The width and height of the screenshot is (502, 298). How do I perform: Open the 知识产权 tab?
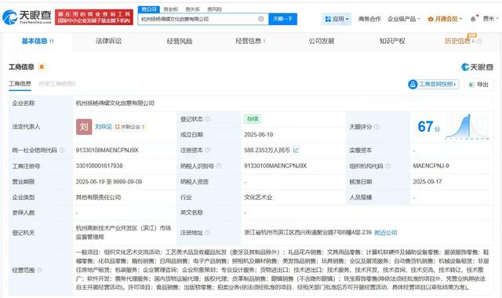click(x=392, y=41)
